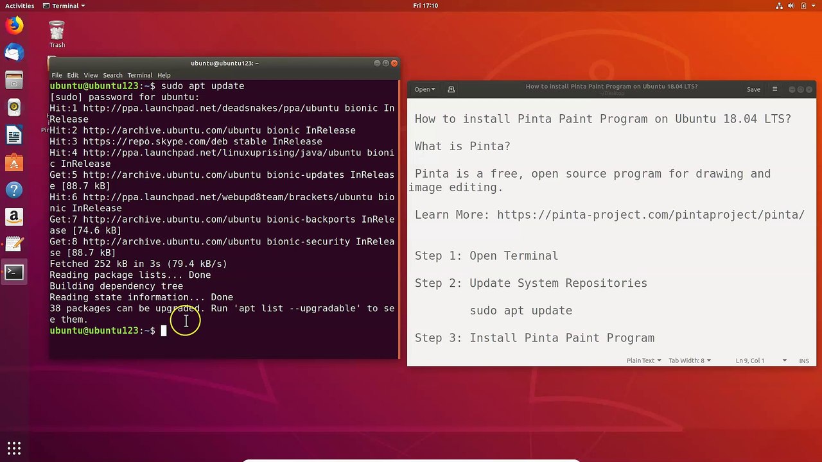Open the Search menu in Terminal
822x462 pixels.
pos(112,75)
